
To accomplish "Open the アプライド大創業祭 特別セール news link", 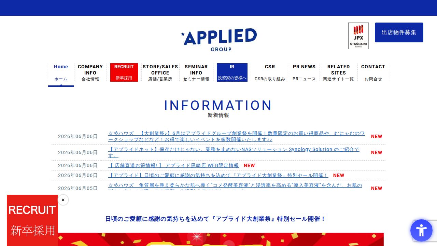I will 218,175.
